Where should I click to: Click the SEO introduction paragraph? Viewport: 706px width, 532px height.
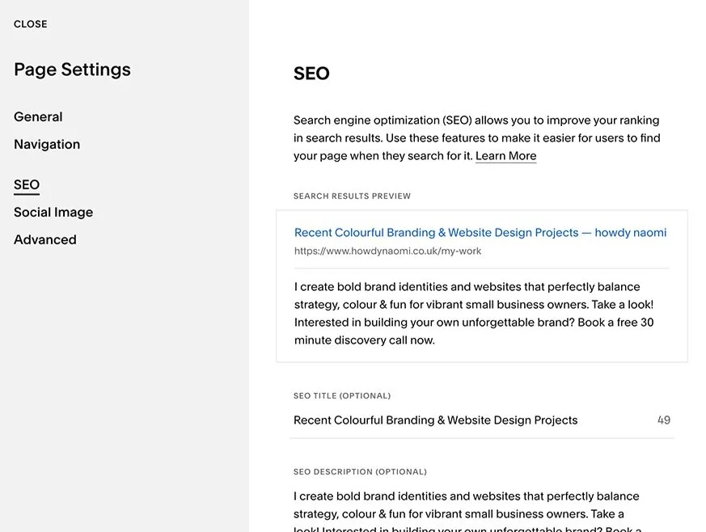point(476,137)
